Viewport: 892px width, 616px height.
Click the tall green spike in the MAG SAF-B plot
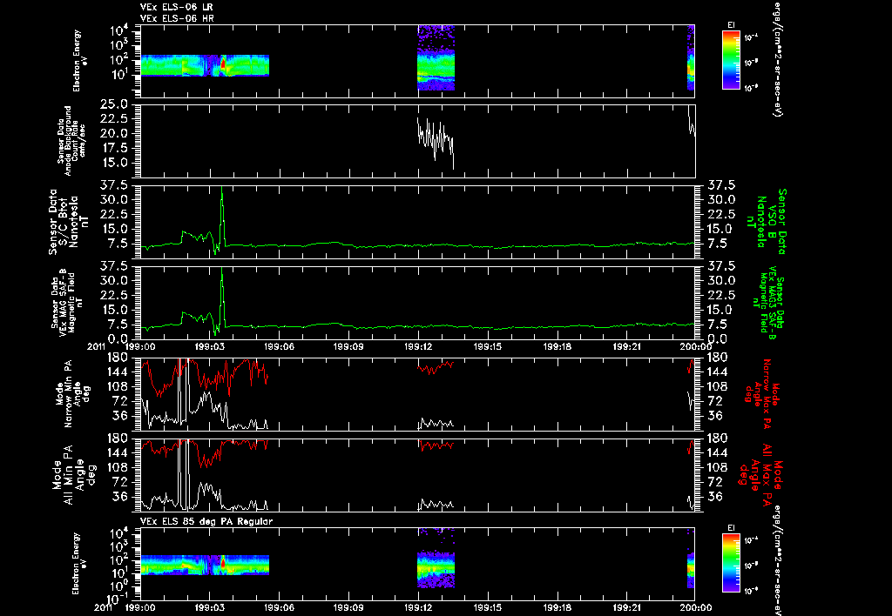pos(222,297)
